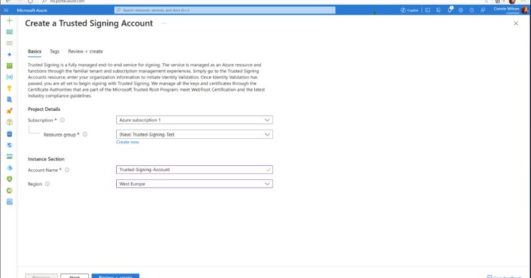Click the blue Review + create button
This screenshot has height=278, width=531.
click(115, 276)
